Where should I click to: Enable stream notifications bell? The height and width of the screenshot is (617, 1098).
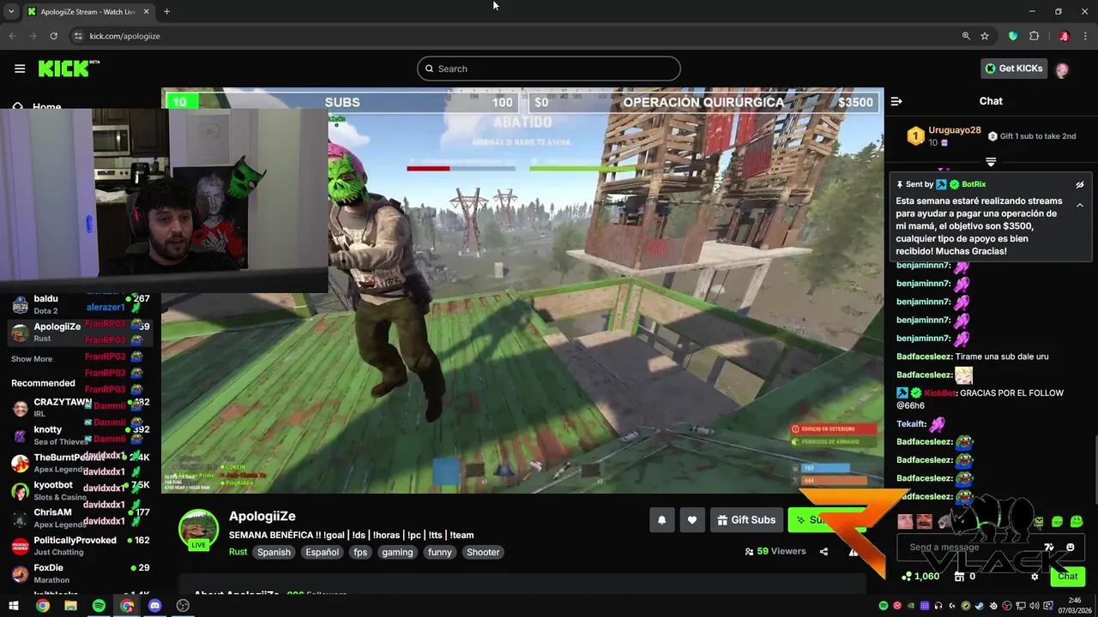661,520
